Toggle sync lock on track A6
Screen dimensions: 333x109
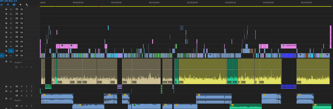(x=17, y=91)
